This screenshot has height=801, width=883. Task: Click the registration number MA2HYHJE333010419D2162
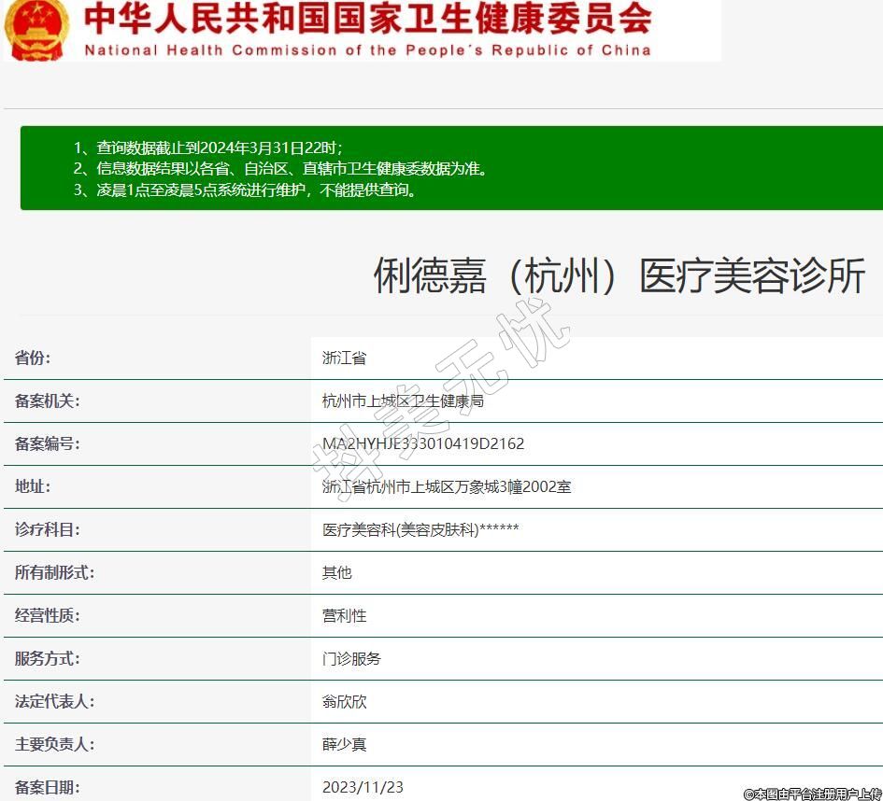422,443
